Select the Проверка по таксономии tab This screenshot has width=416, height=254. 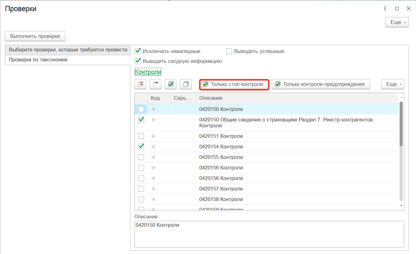tap(38, 59)
